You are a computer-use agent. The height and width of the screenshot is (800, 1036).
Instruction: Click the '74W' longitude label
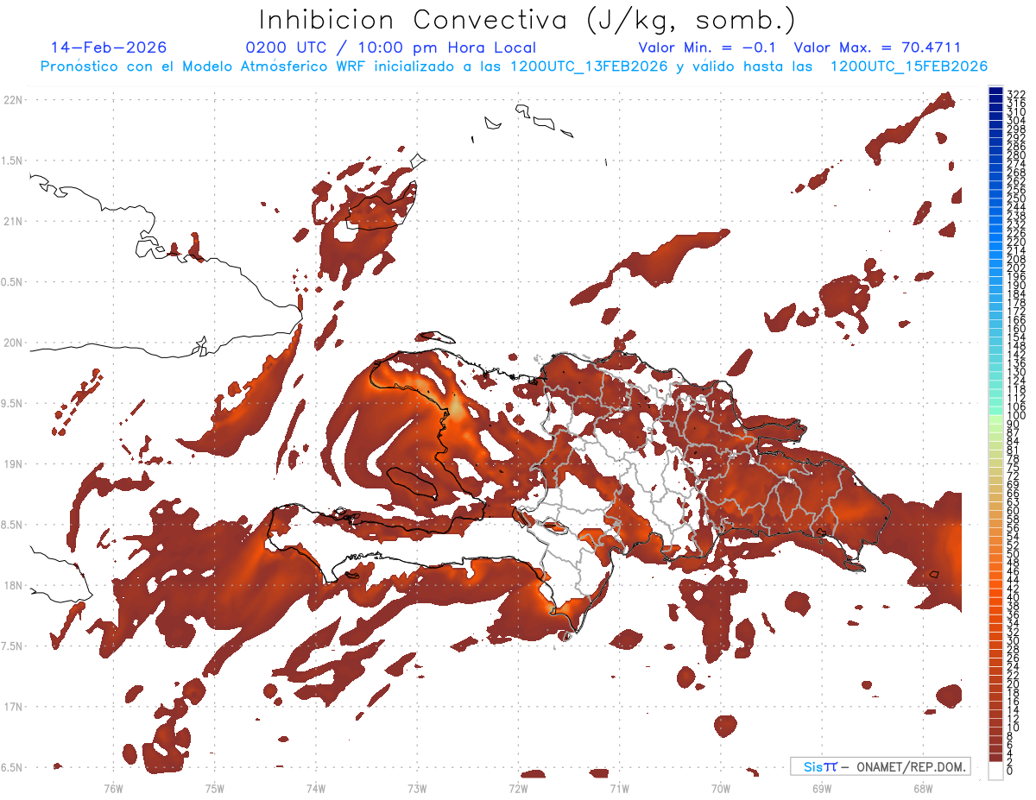click(316, 787)
